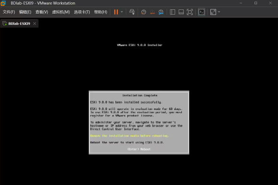Open the 查看(V) menu

(42, 12)
